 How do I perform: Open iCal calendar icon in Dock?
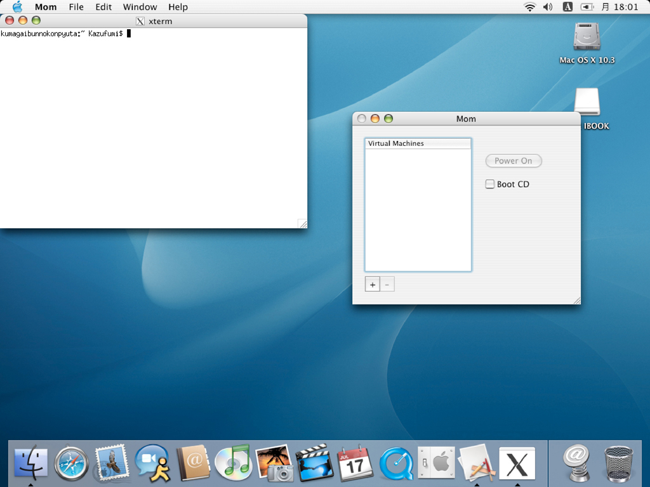click(355, 464)
